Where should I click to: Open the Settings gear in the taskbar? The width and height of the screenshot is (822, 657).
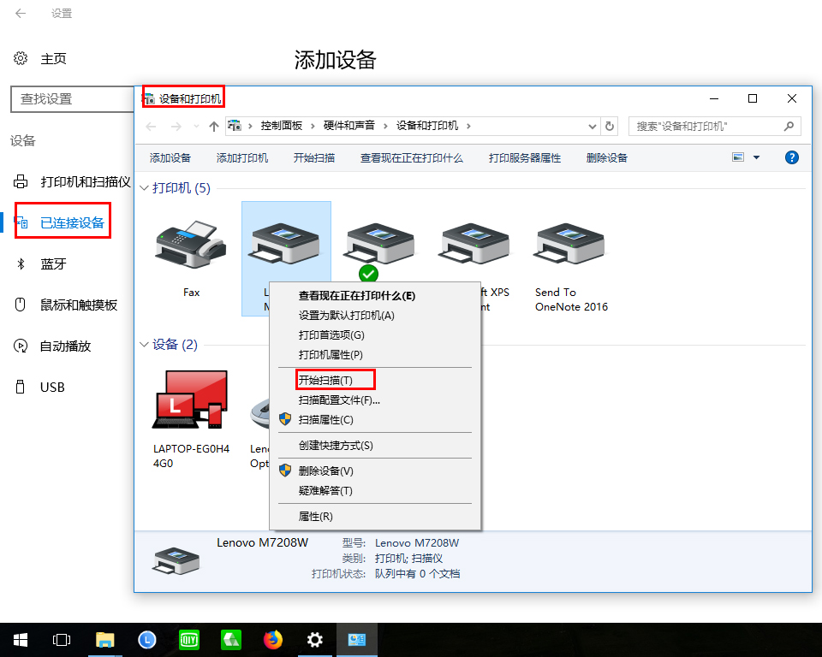click(314, 640)
